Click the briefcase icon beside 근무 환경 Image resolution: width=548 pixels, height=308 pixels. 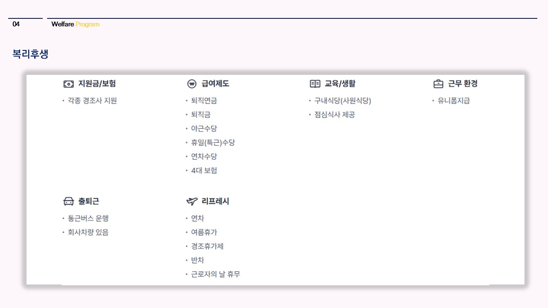tap(438, 84)
